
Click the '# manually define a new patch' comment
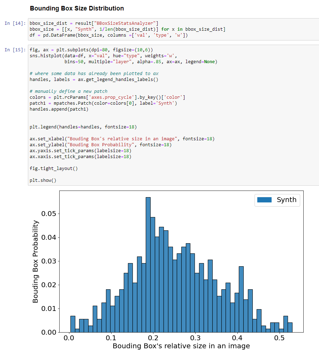69,91
